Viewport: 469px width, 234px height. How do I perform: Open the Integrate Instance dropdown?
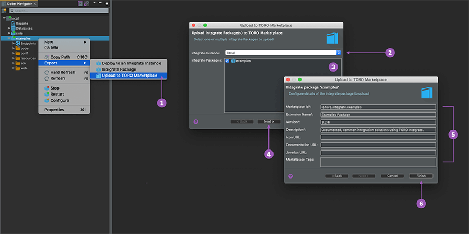tap(339, 53)
